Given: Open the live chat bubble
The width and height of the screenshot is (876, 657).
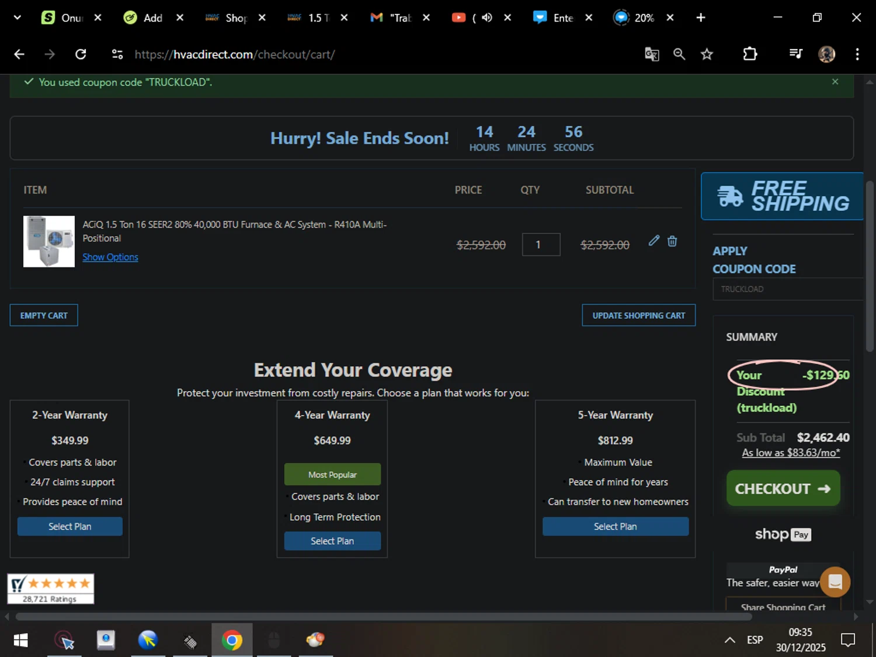Looking at the screenshot, I should click(835, 582).
